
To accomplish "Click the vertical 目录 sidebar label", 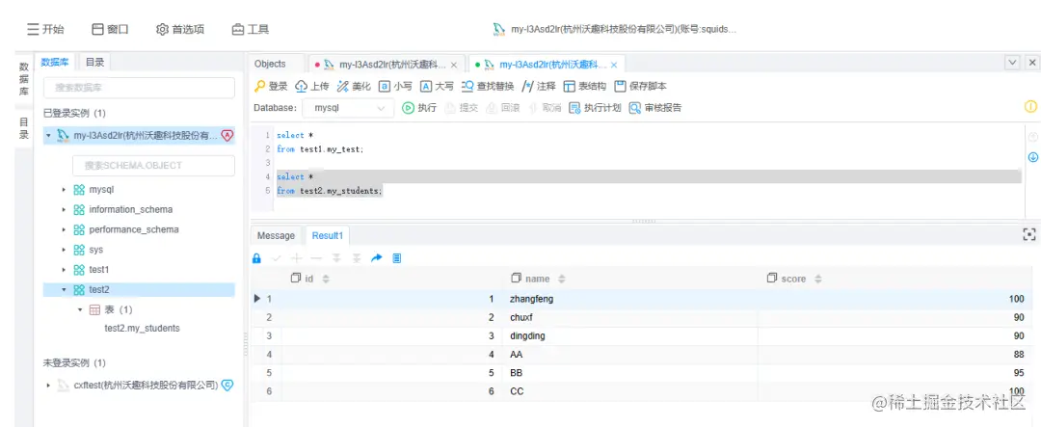I will [x=23, y=128].
